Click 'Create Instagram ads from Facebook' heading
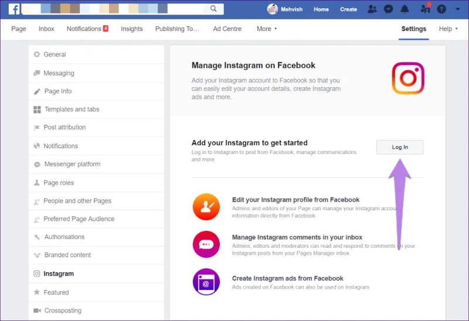Viewport: 469px width, 321px height. [x=287, y=278]
